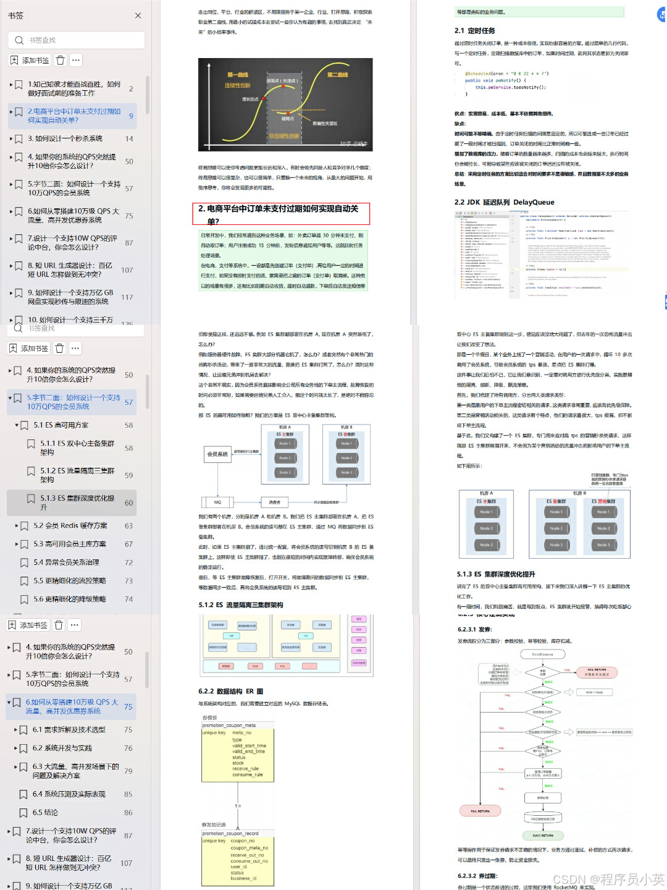Viewport: 667px width, 890px height.
Task: Click the page heading 5.1.2 ES 流量隔离三集群架构
Action: (241, 605)
